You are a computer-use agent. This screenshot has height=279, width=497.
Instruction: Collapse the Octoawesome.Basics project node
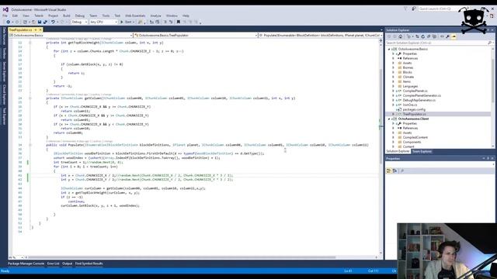(389, 50)
